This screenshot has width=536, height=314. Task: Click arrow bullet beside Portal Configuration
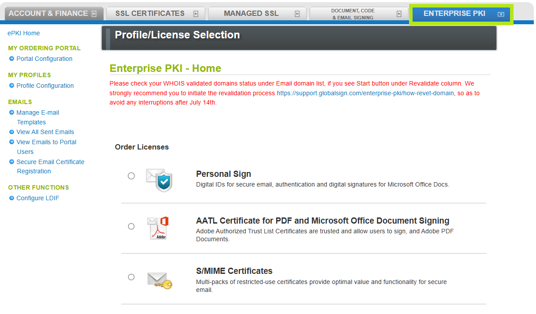click(x=12, y=59)
